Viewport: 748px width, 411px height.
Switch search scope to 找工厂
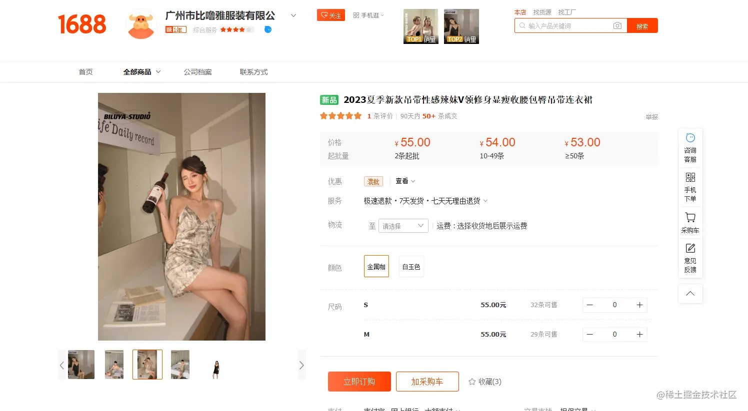(x=567, y=12)
